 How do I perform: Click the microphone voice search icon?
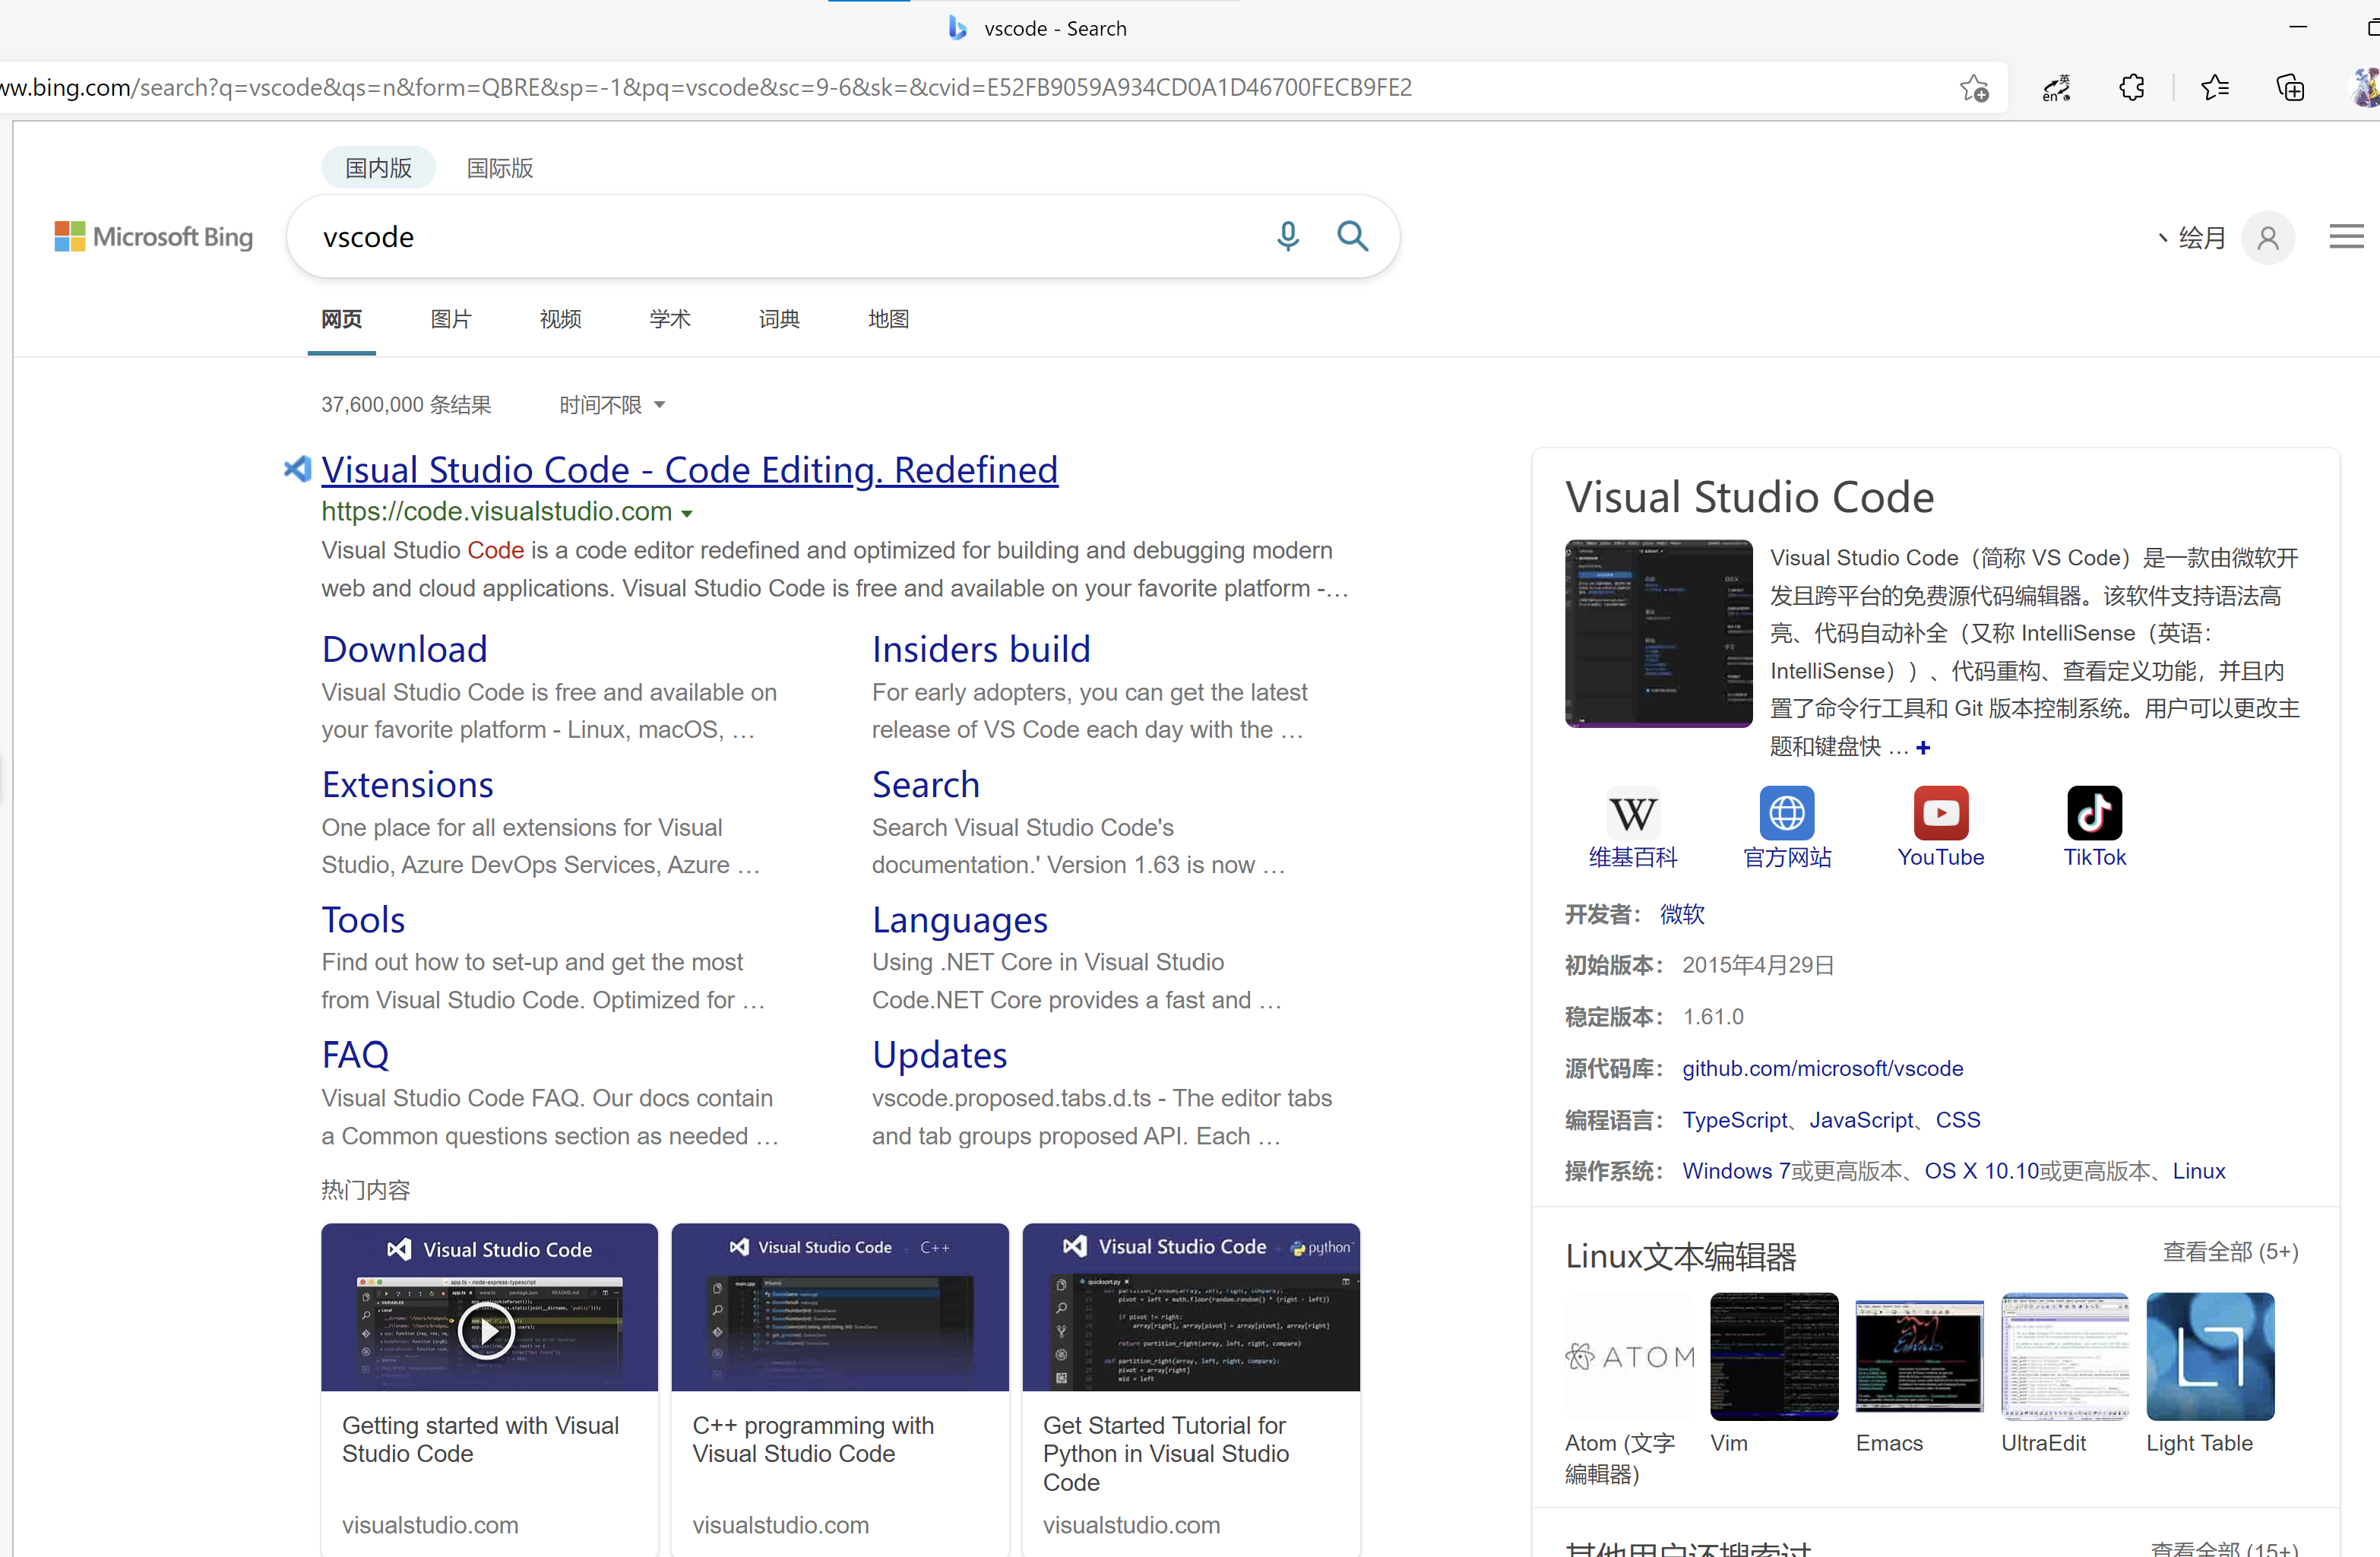coord(1288,236)
